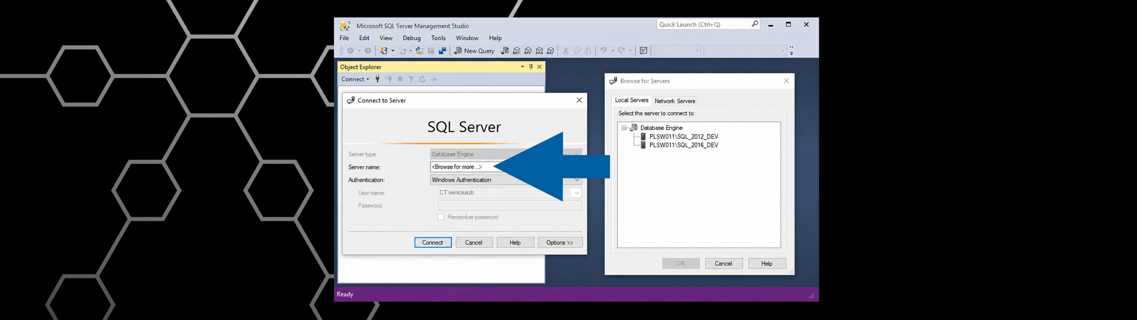This screenshot has width=1137, height=320.
Task: Click the Quick Launch magnifier icon
Action: click(754, 24)
